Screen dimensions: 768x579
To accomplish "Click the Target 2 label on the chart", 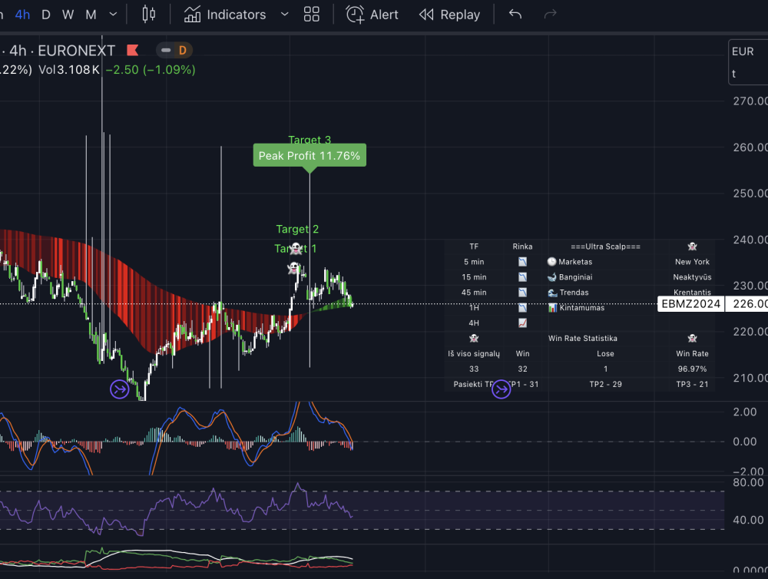I will pyautogui.click(x=297, y=230).
